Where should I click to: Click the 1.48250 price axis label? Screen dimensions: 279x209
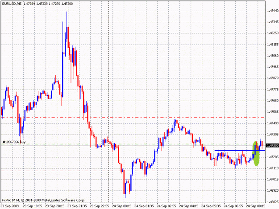[273, 33]
